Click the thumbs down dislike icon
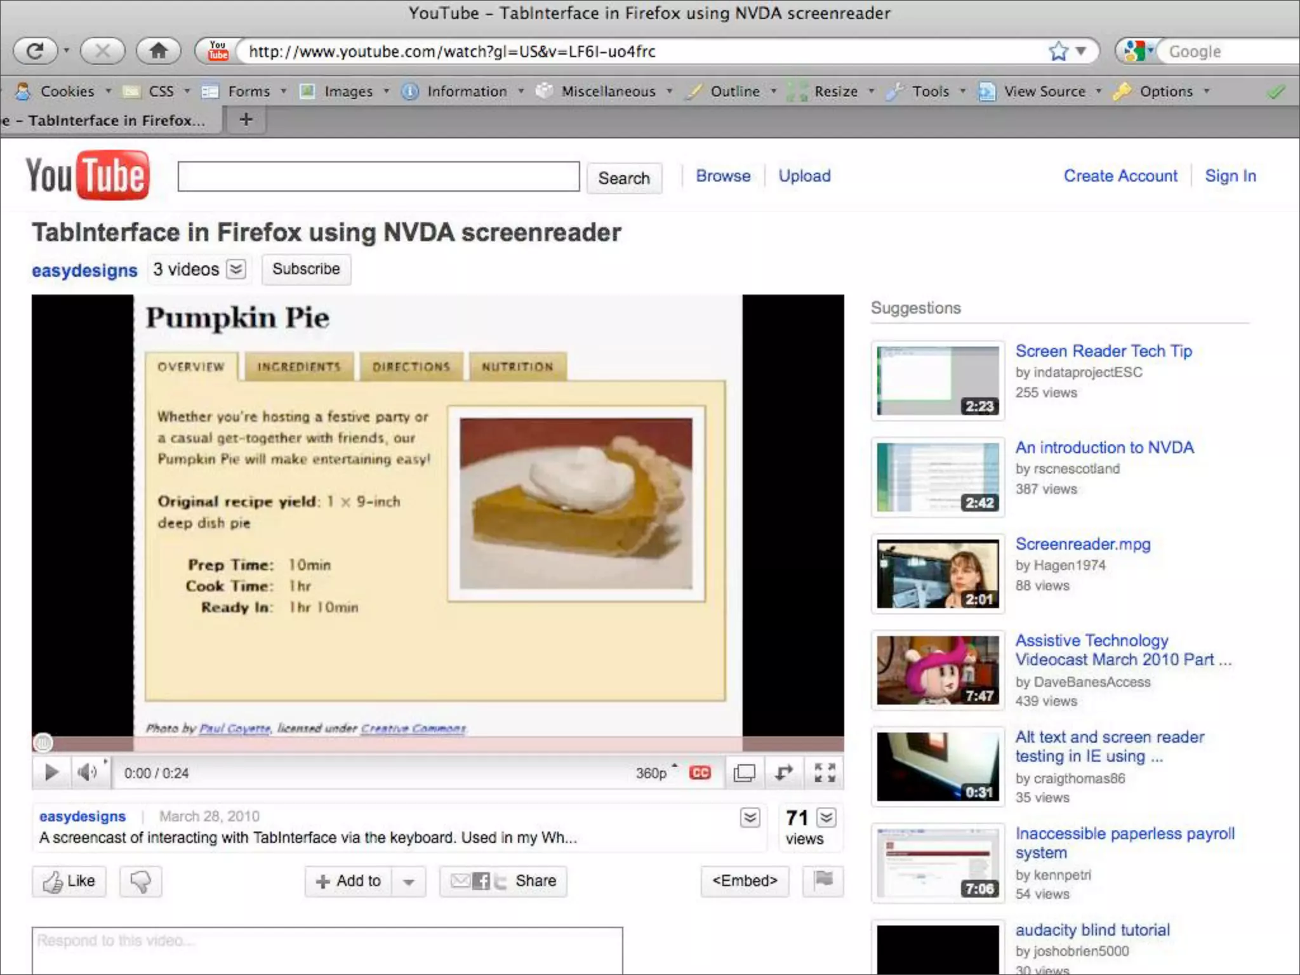The width and height of the screenshot is (1300, 975). (x=140, y=881)
